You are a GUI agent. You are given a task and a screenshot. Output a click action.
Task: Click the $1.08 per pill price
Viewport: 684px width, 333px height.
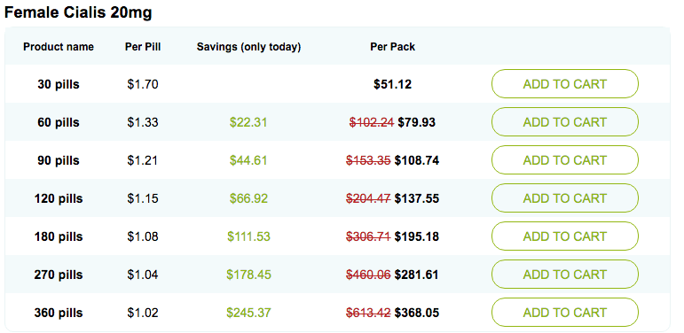(x=143, y=236)
